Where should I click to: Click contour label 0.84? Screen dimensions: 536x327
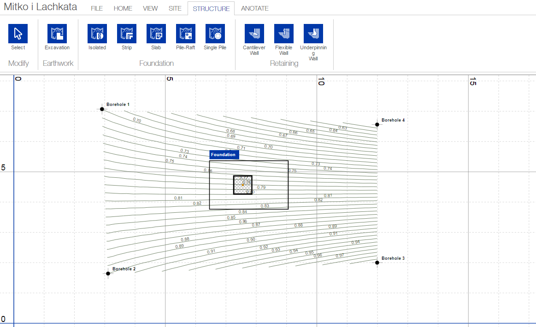coord(243,212)
